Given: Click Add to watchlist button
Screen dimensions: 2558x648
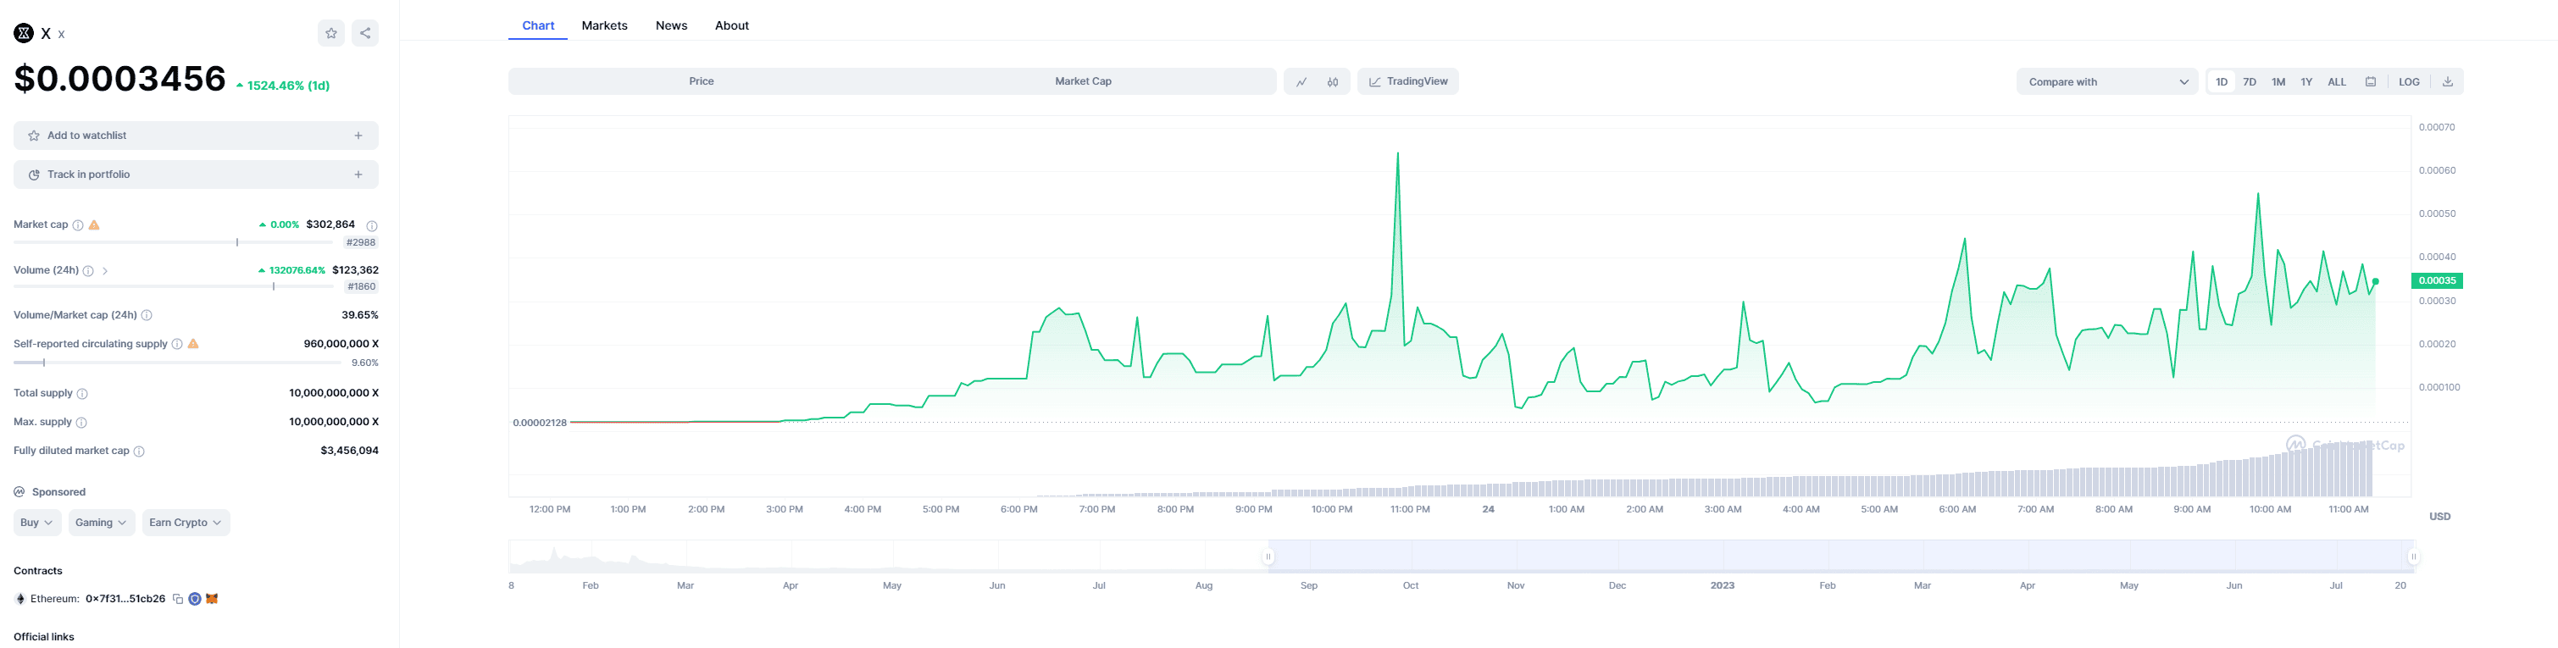Looking at the screenshot, I should (x=196, y=135).
